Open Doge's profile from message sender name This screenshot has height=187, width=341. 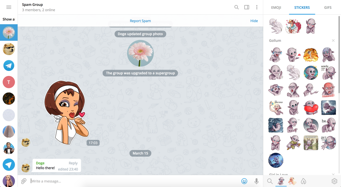click(x=40, y=163)
